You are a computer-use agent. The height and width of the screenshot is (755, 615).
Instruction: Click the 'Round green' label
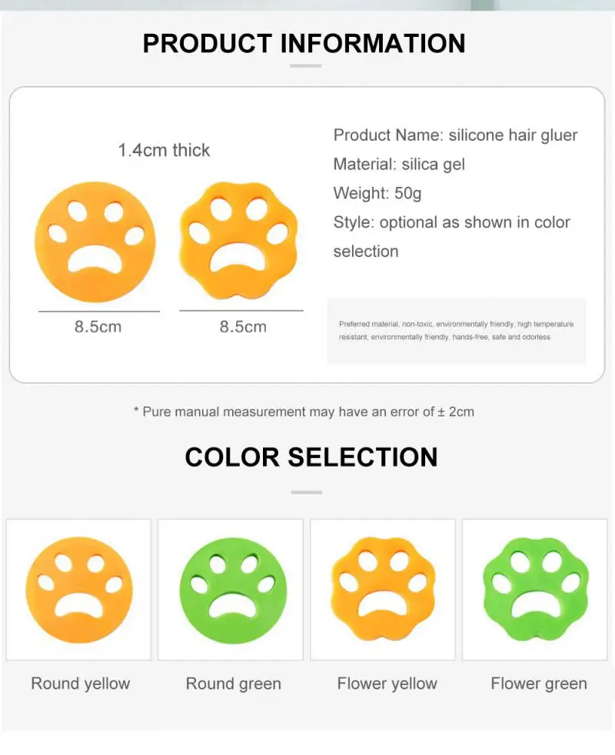233,683
